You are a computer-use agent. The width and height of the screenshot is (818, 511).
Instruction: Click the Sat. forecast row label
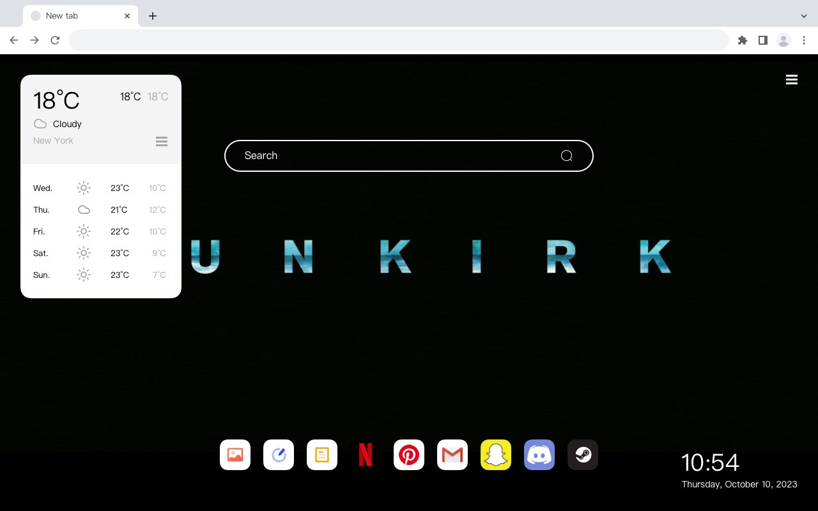(41, 254)
